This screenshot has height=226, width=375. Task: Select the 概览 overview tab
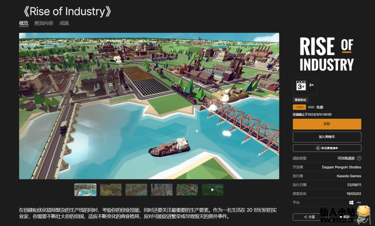23,23
